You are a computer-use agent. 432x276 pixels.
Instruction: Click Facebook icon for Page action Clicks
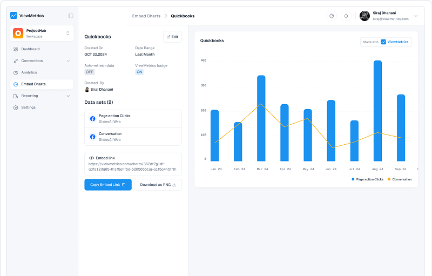click(93, 119)
